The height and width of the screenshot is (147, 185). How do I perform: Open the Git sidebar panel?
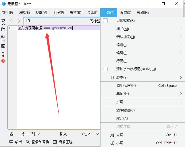pos(3,57)
